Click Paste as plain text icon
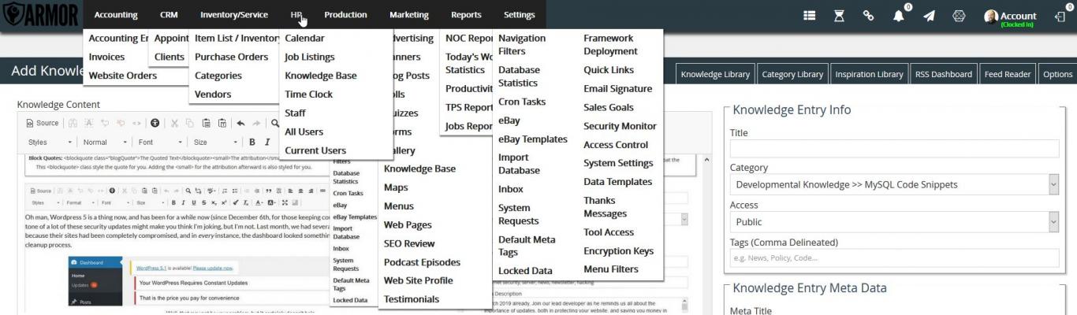This screenshot has height=315, width=1077. [222, 124]
